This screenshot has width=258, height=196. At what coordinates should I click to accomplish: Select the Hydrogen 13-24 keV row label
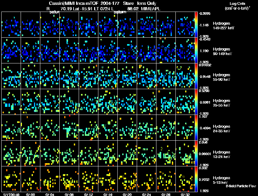click(222, 154)
